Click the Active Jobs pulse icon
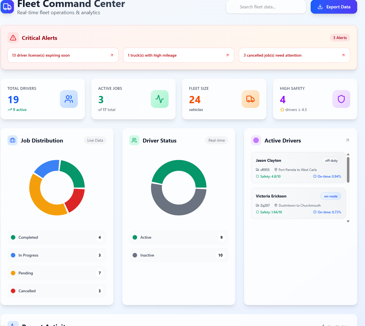 (160, 99)
